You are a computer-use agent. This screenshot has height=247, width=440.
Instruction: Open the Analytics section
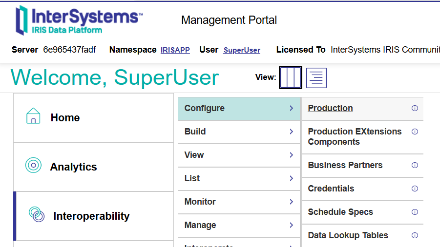coord(93,167)
